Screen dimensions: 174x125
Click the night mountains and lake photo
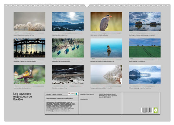pyautogui.click(x=68, y=75)
